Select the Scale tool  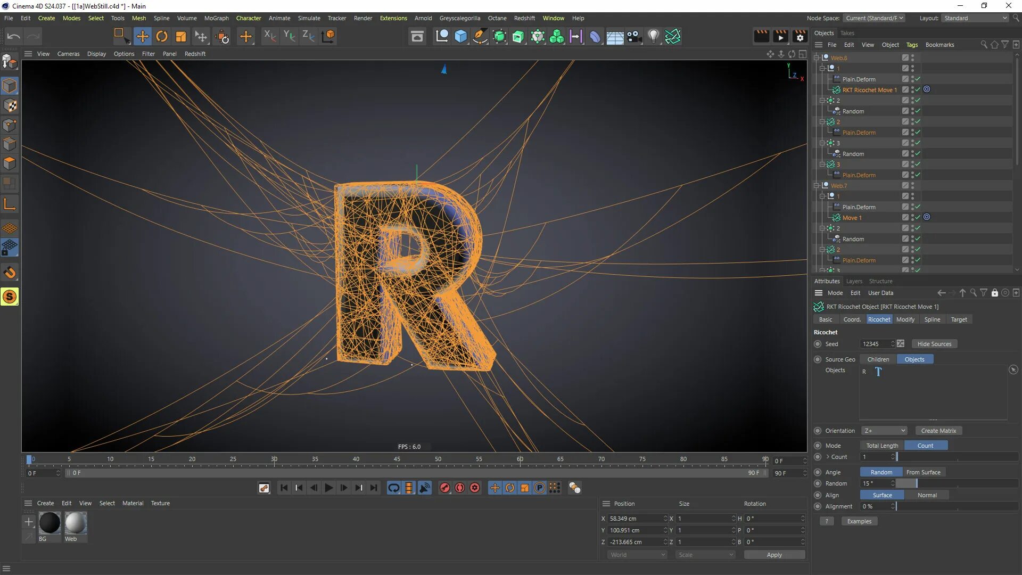point(181,36)
